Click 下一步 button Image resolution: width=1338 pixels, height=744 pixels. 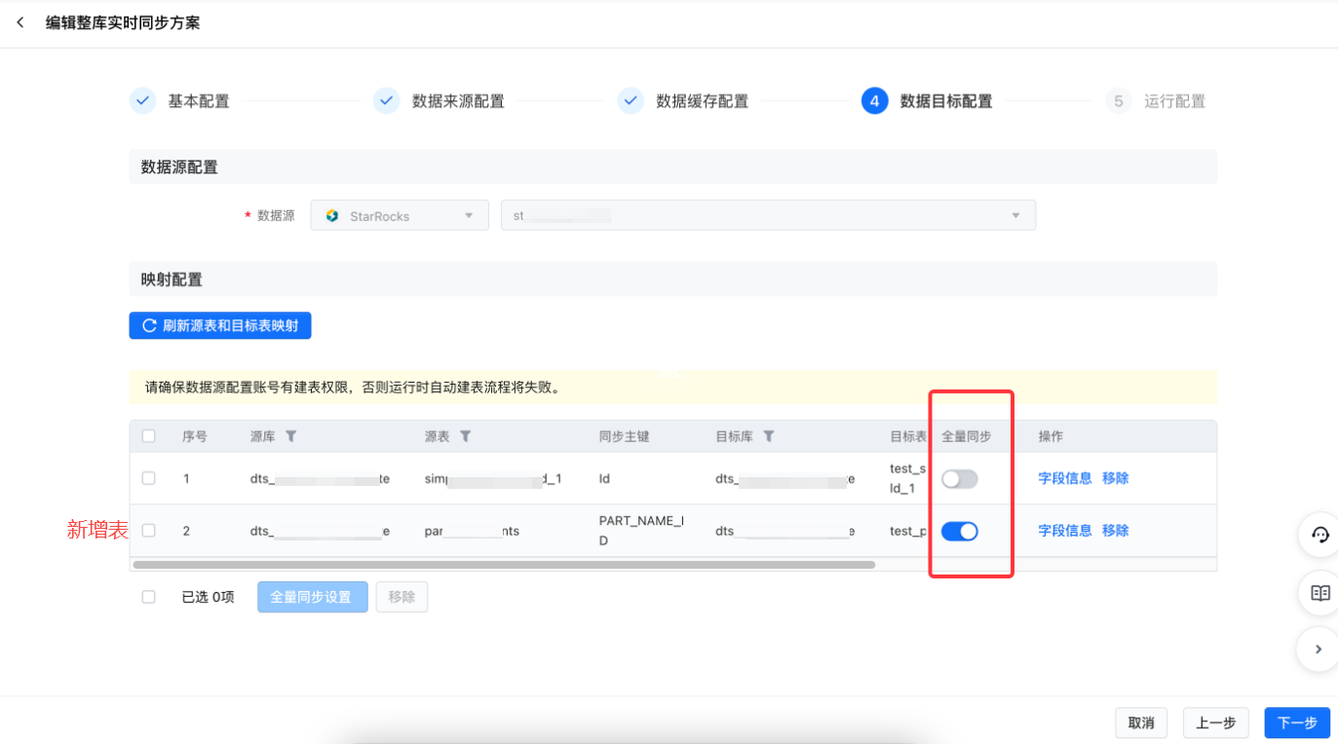1297,723
